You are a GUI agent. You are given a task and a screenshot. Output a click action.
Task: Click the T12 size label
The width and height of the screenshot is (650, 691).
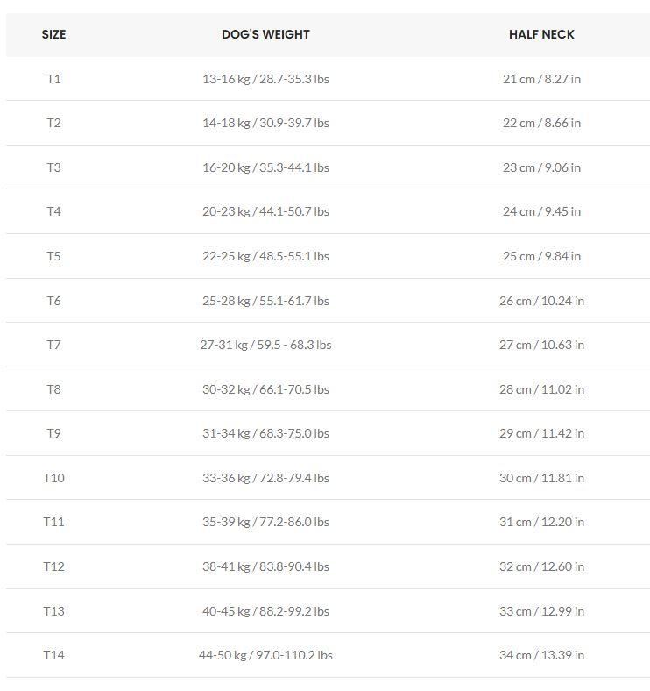point(53,566)
